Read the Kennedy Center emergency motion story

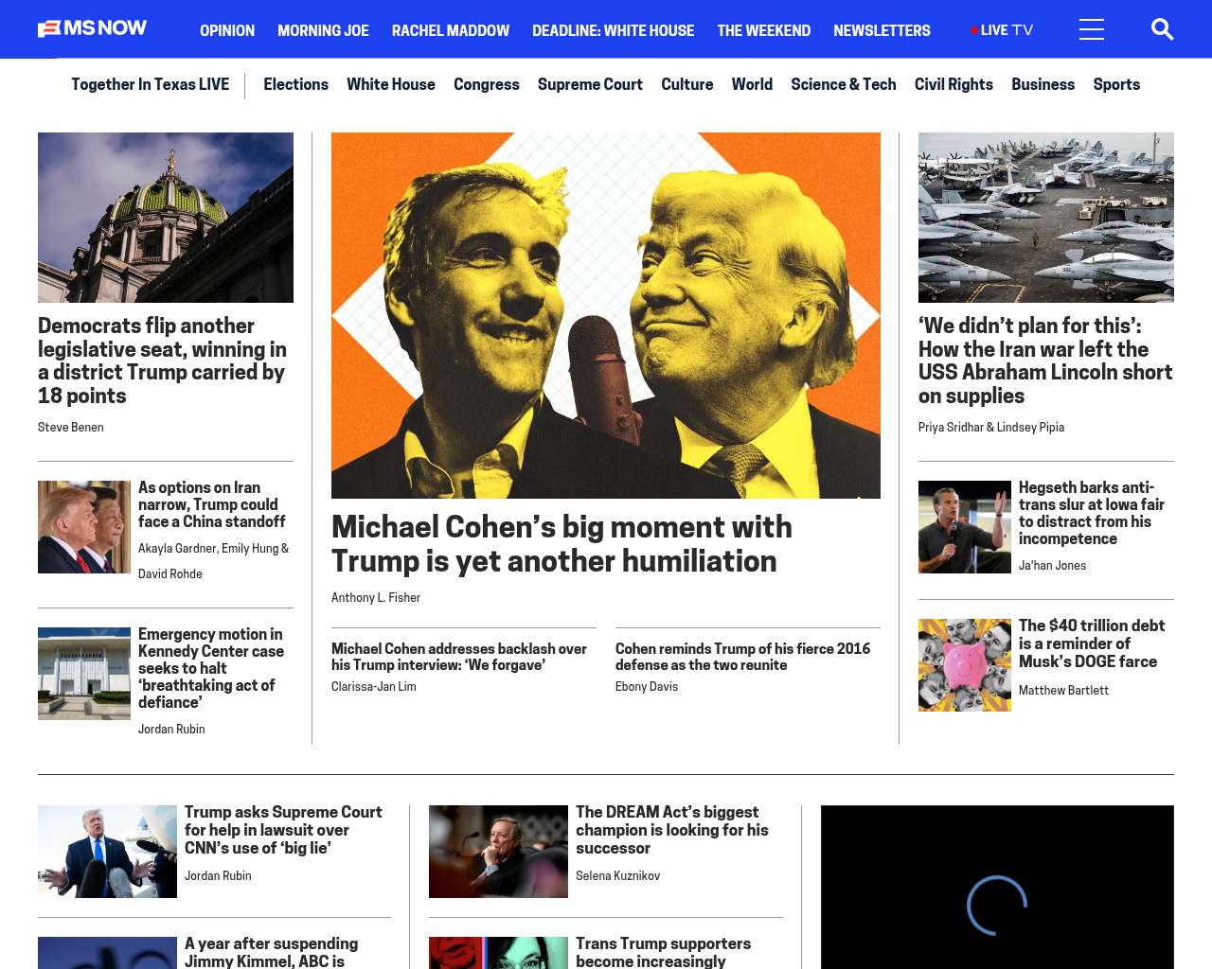pos(211,668)
